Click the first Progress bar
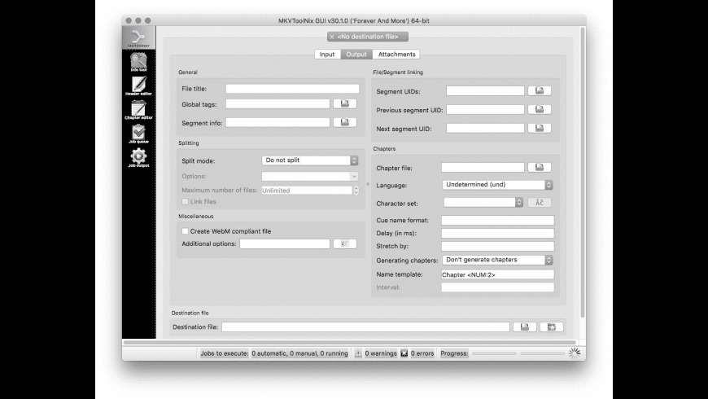The height and width of the screenshot is (399, 708). coord(495,353)
